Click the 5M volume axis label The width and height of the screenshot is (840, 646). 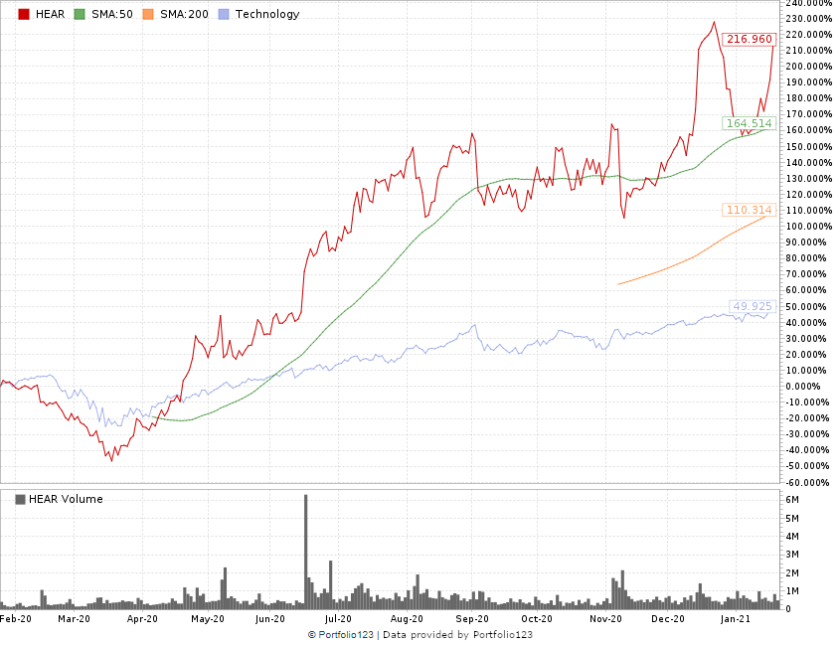pos(791,519)
